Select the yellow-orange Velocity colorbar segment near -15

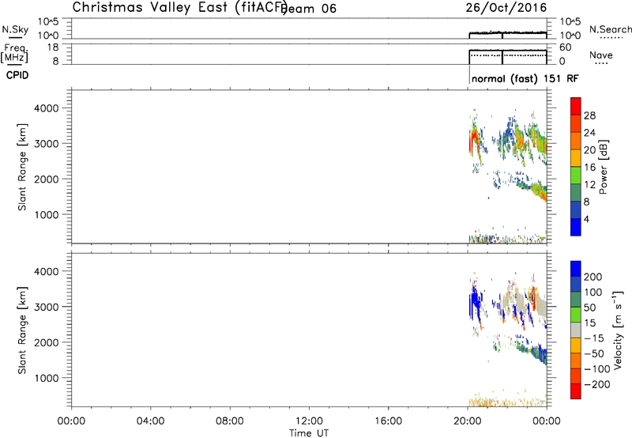[x=576, y=345]
